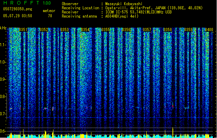
Task: Click the 0359 time marker
Action: pyautogui.click(x=188, y=30)
